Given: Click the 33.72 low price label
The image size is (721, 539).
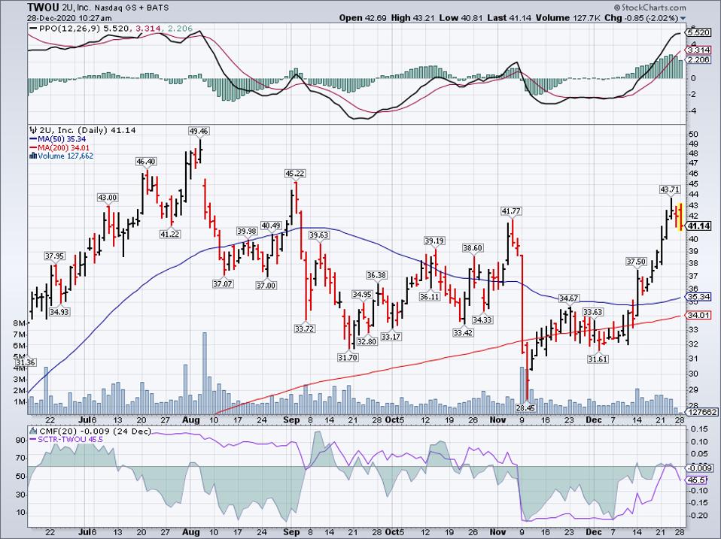Looking at the screenshot, I should [304, 329].
